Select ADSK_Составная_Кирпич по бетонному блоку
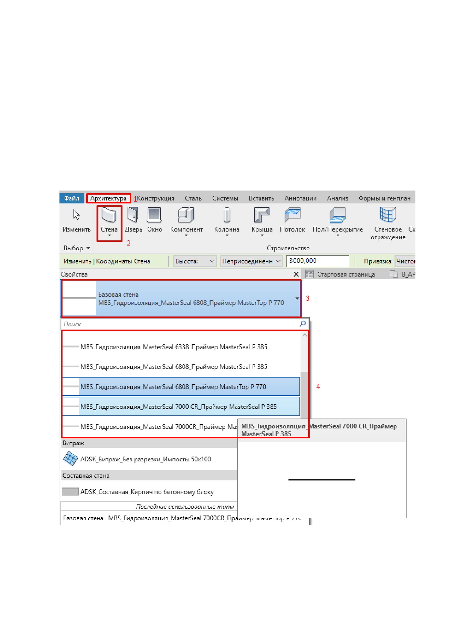 [150, 491]
